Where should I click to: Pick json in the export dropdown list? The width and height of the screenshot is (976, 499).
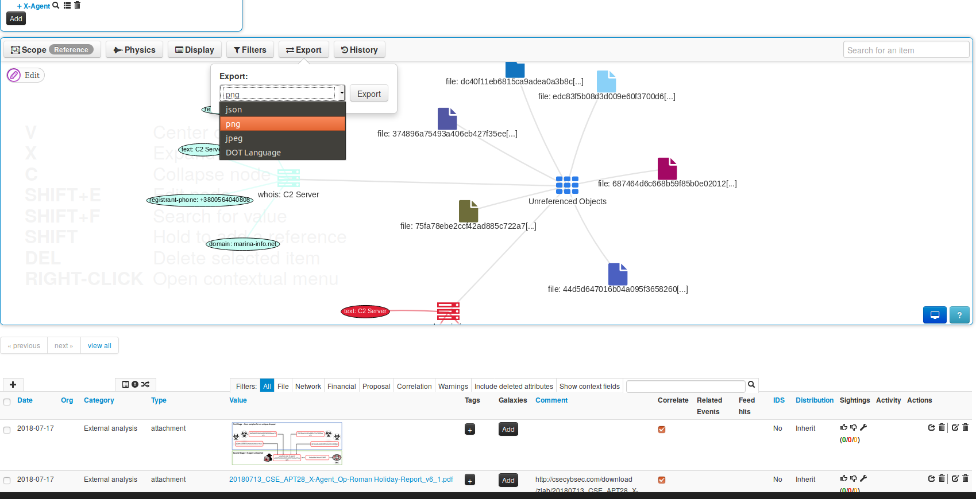tap(233, 110)
